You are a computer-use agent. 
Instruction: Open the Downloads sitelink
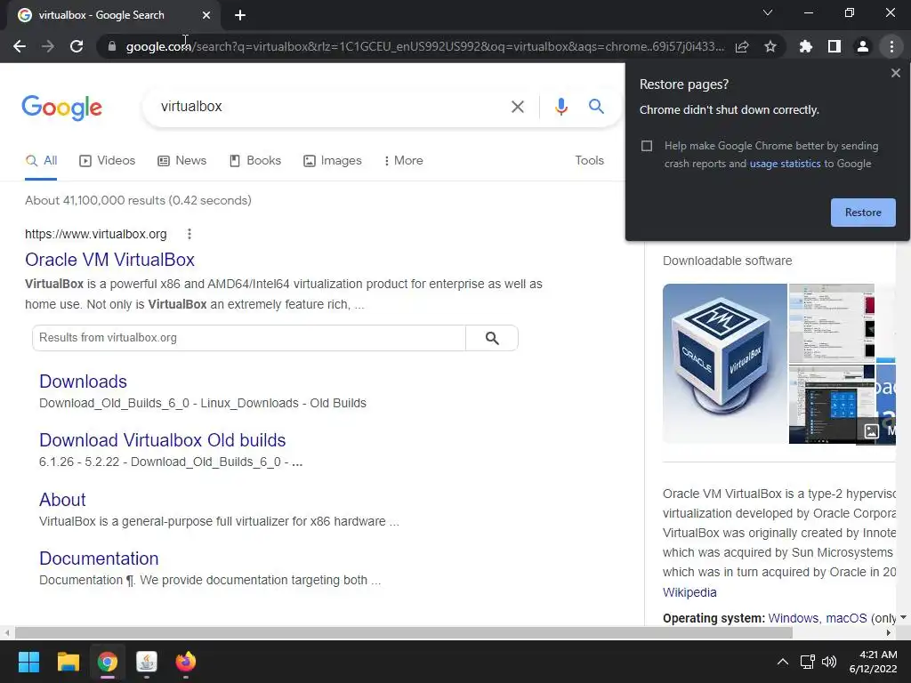tap(83, 382)
